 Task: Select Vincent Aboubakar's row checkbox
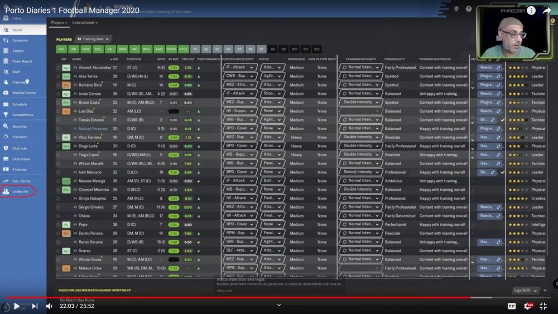pyautogui.click(x=58, y=67)
